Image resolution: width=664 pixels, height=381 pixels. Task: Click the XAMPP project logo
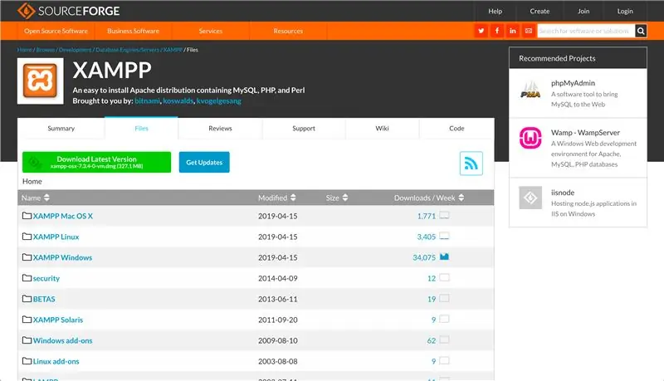click(40, 81)
